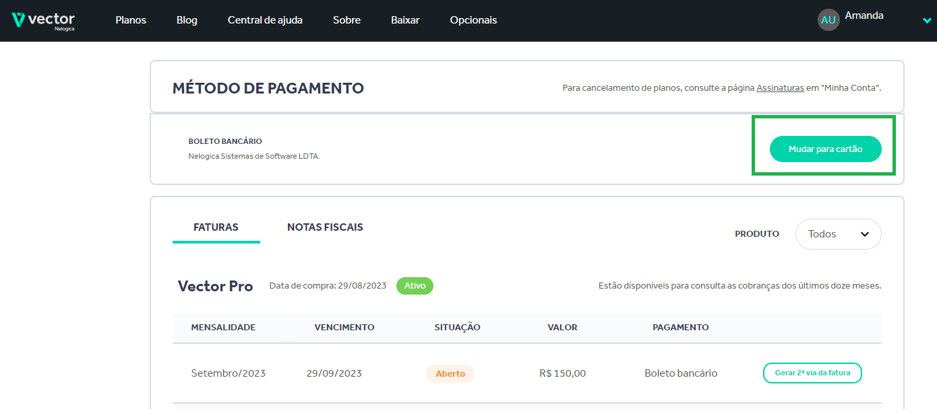Screen dimensions: 937x409
Task: Click the Aberto status badge
Action: [450, 373]
